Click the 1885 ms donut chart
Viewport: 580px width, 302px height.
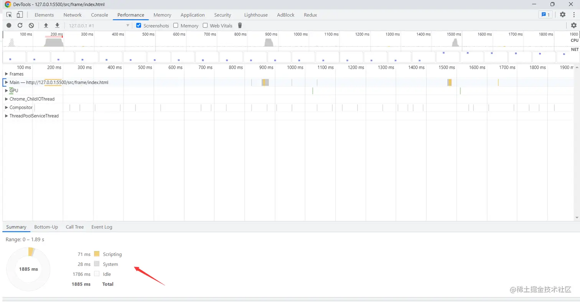(28, 269)
